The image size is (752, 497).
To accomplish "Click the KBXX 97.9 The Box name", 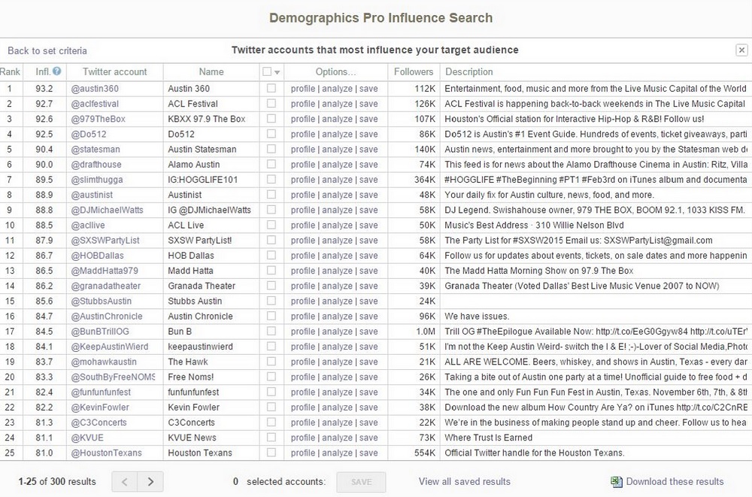I will (x=207, y=119).
